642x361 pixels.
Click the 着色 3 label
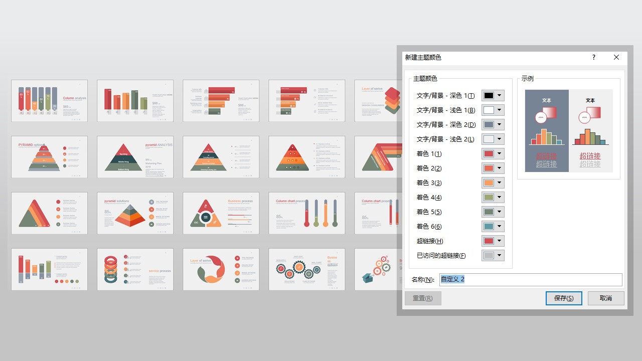(429, 183)
